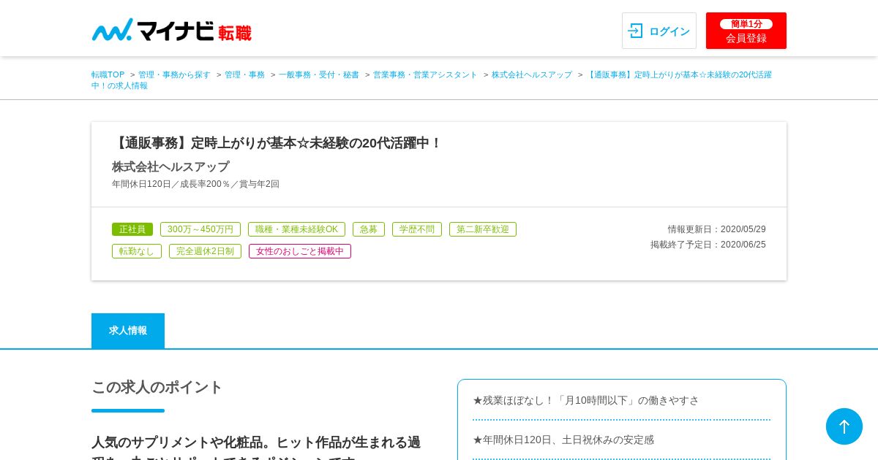This screenshot has height=460, width=878.
Task: Click ★年間休日120日、土日祝休み row
Action: [x=621, y=440]
